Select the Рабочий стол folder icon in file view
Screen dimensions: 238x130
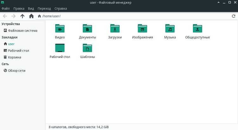coord(60,48)
